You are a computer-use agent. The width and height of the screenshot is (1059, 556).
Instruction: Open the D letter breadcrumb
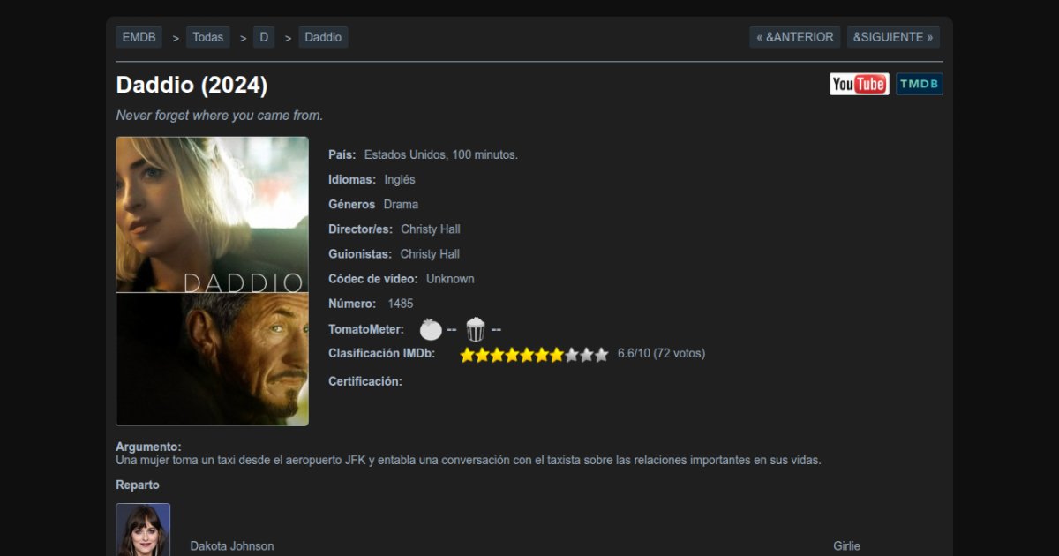(264, 37)
